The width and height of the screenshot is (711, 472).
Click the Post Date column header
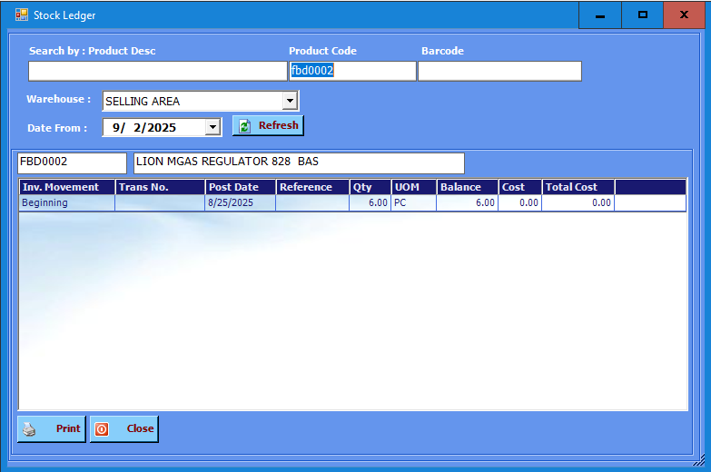[240, 187]
